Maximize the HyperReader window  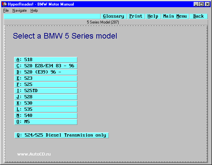(x=201, y=4)
